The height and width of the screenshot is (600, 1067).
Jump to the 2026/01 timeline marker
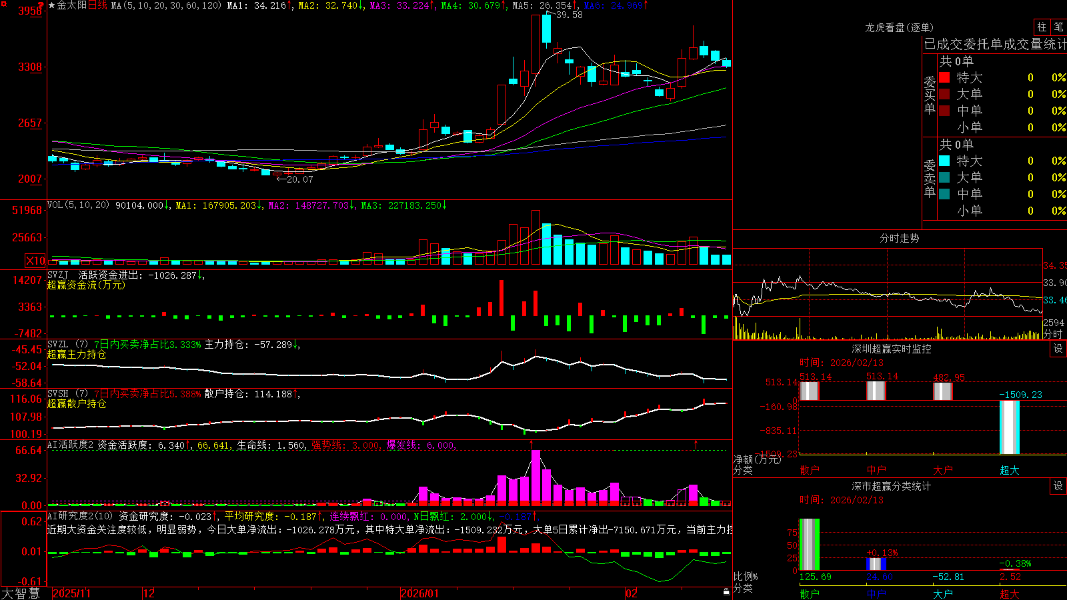[419, 593]
